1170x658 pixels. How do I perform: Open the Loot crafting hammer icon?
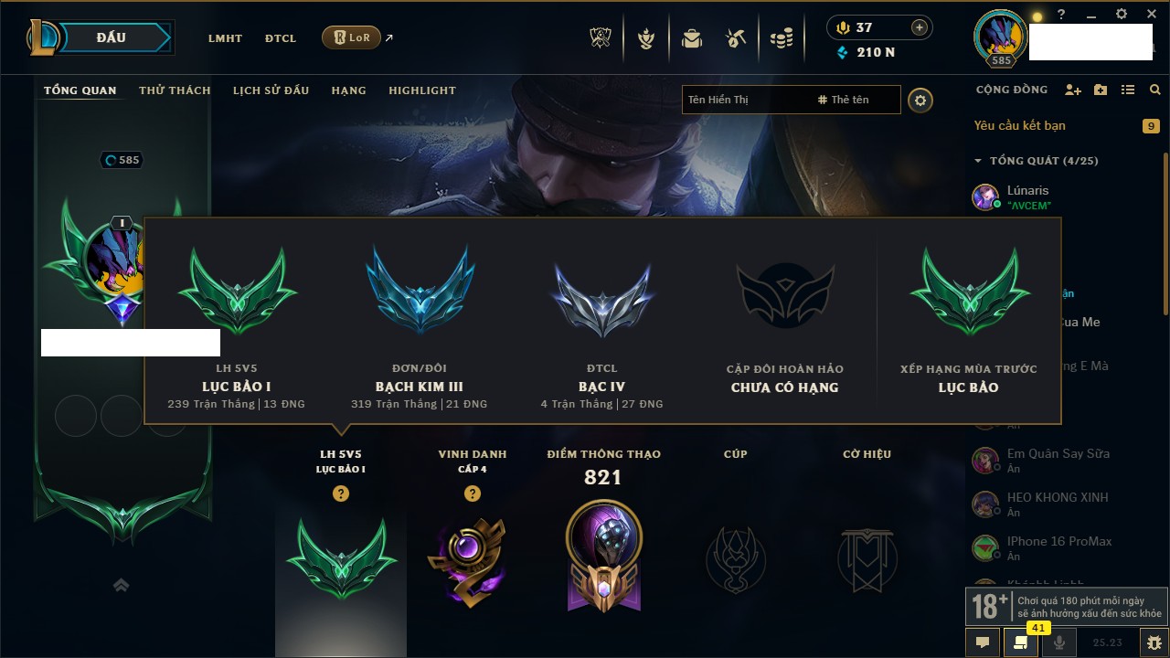[x=736, y=38]
